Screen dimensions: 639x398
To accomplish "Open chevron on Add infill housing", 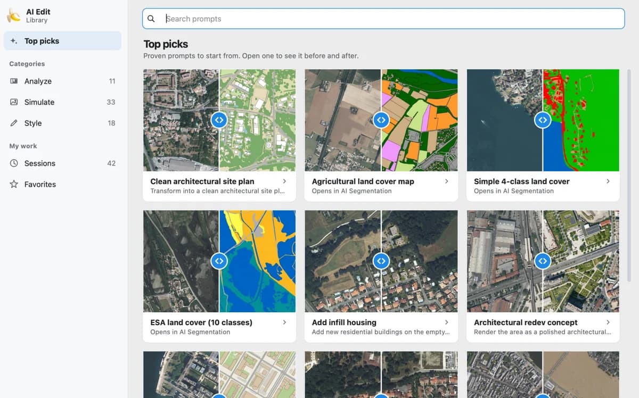I will coord(447,322).
